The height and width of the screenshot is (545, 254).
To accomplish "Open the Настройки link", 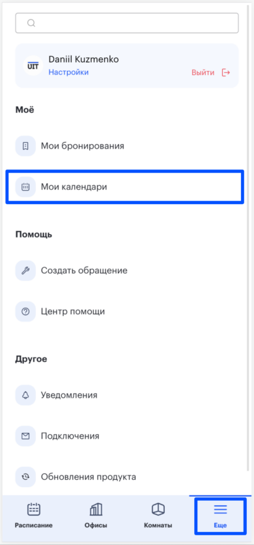I will [68, 72].
